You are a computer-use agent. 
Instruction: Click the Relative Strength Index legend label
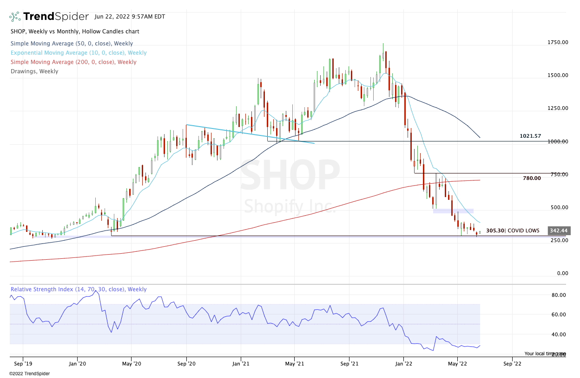[x=79, y=289]
